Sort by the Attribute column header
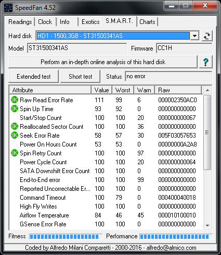 click(50, 90)
